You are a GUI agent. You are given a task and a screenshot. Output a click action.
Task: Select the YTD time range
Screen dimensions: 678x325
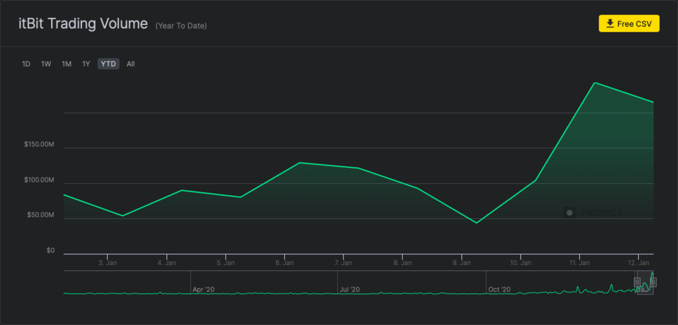tap(109, 64)
